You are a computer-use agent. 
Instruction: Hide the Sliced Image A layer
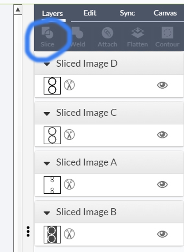(x=162, y=184)
